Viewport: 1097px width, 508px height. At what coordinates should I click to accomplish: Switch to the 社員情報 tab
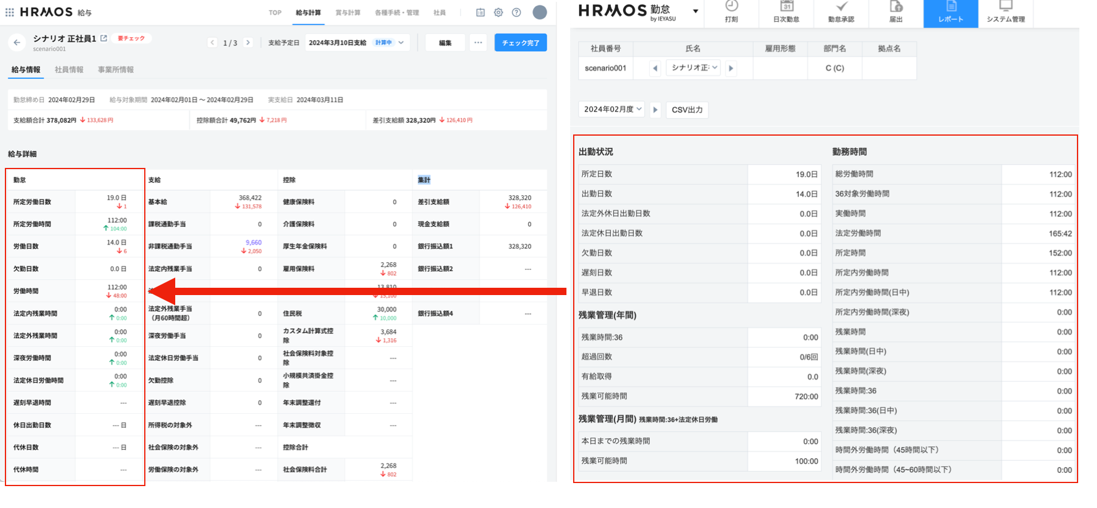click(x=69, y=70)
